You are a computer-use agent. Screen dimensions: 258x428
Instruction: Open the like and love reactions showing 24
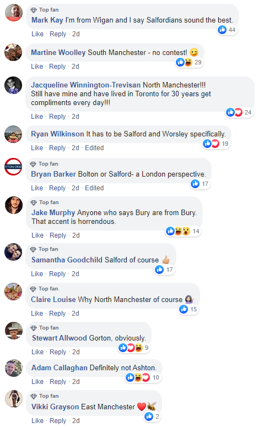[239, 112]
